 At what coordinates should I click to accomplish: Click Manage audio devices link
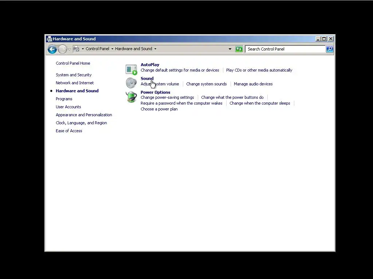[x=253, y=84]
